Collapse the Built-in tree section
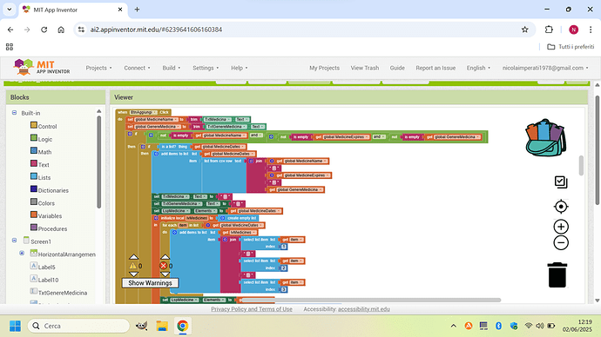 (x=14, y=113)
